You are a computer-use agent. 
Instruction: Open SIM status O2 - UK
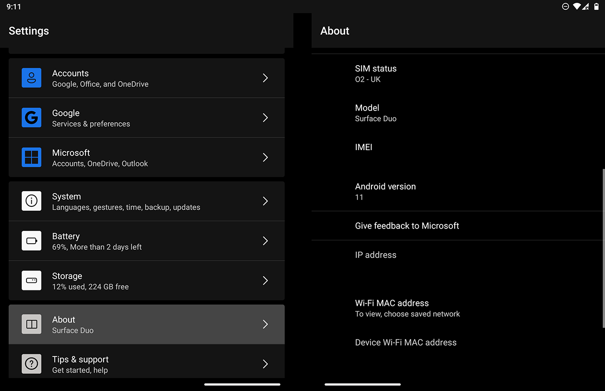(x=457, y=74)
